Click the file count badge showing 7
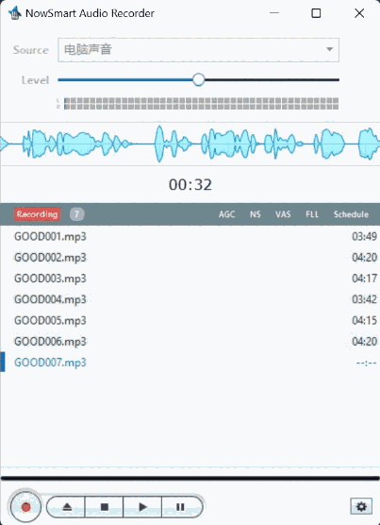Viewport: 380px width, 525px height. [77, 214]
